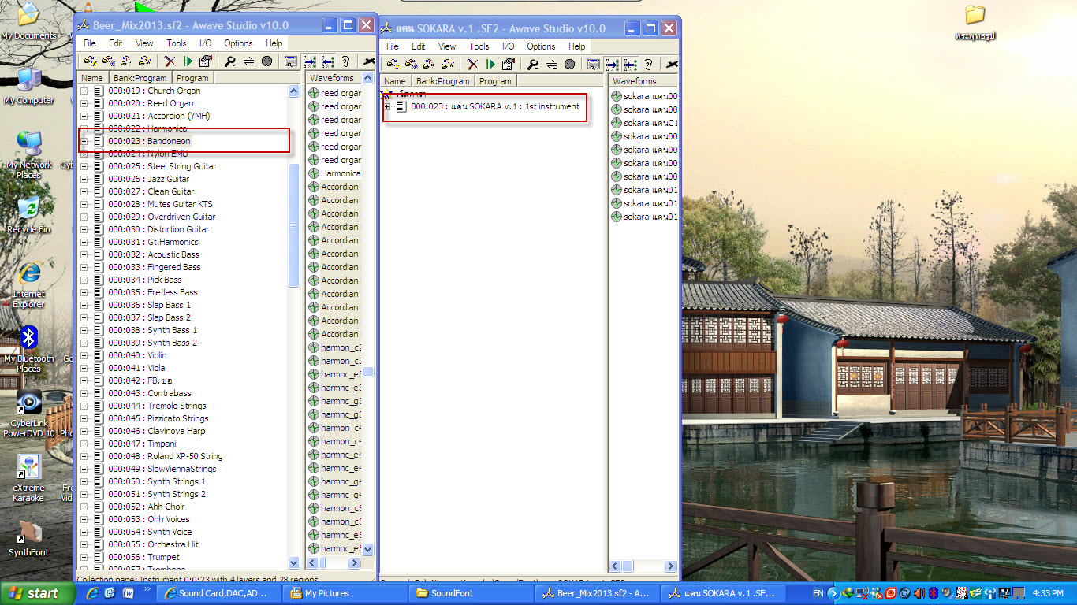Image resolution: width=1077 pixels, height=605 pixels.
Task: Open the Options menu in SOKARA window
Action: point(541,46)
